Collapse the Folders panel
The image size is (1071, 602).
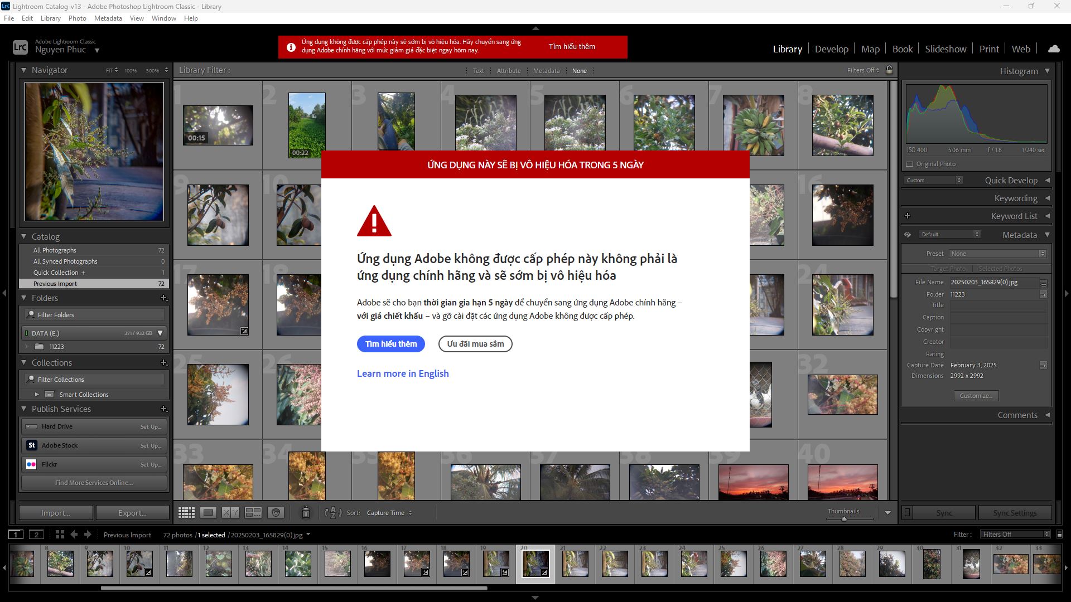(23, 298)
